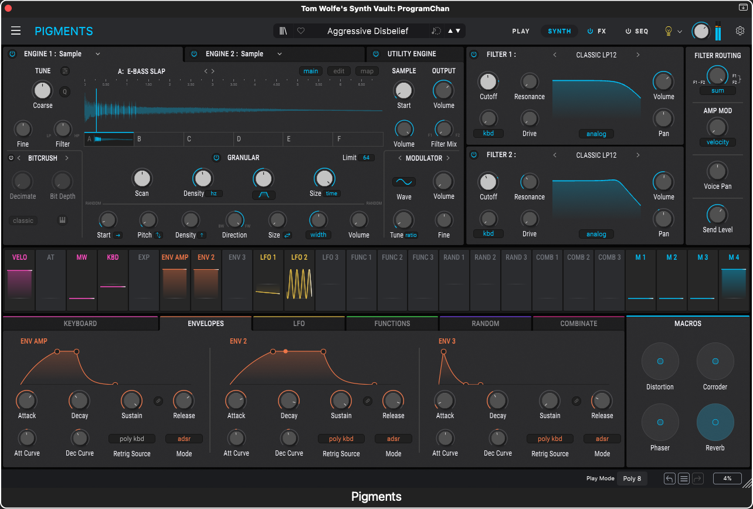The height and width of the screenshot is (509, 753).
Task: Toggle Engine 1 power button
Action: pos(12,54)
